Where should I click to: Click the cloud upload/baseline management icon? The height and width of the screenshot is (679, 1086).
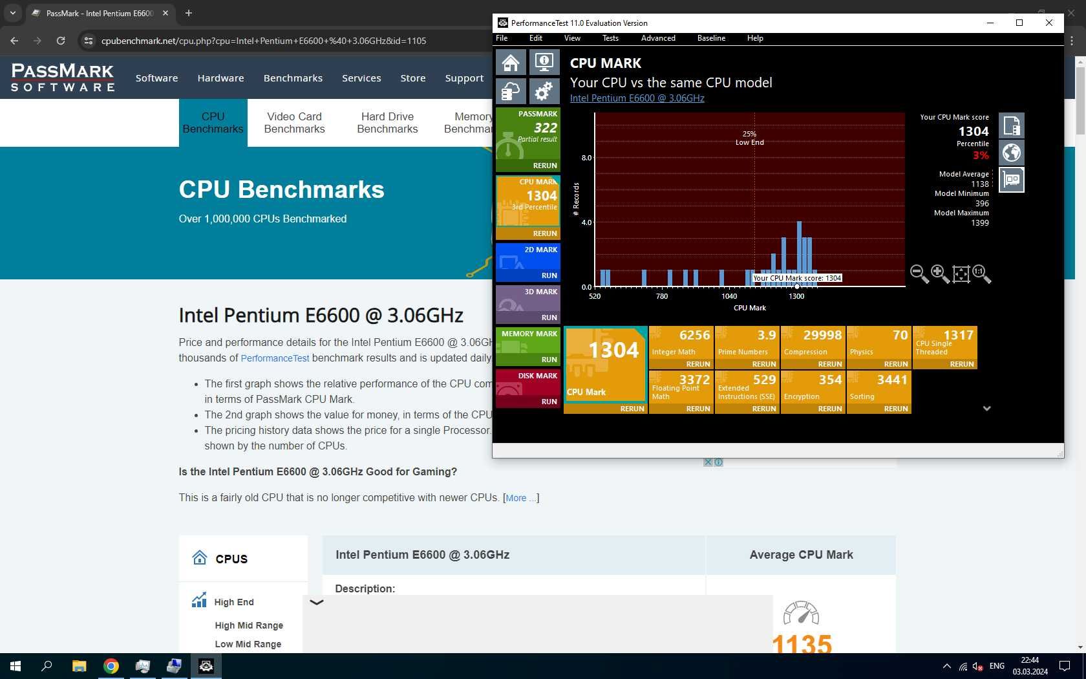(511, 91)
